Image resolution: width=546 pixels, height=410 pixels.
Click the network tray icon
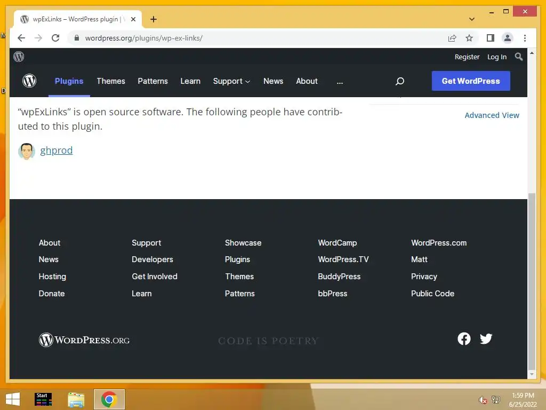pos(495,399)
